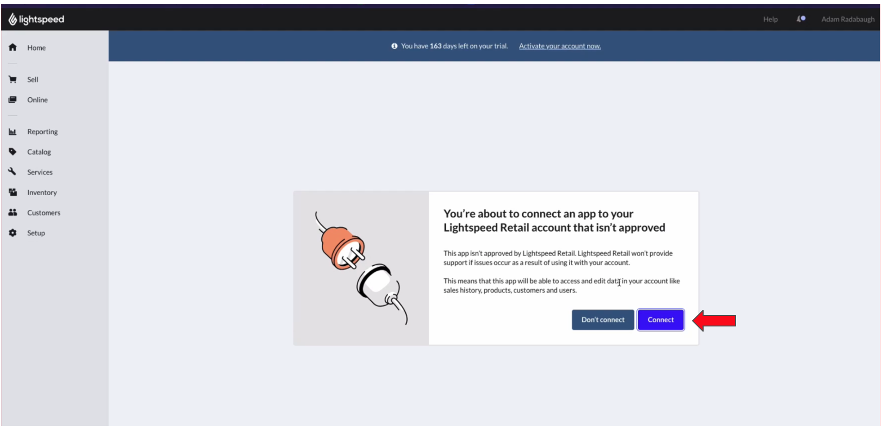Select the Inventory text label in sidebar
The image size is (881, 428).
pos(42,192)
